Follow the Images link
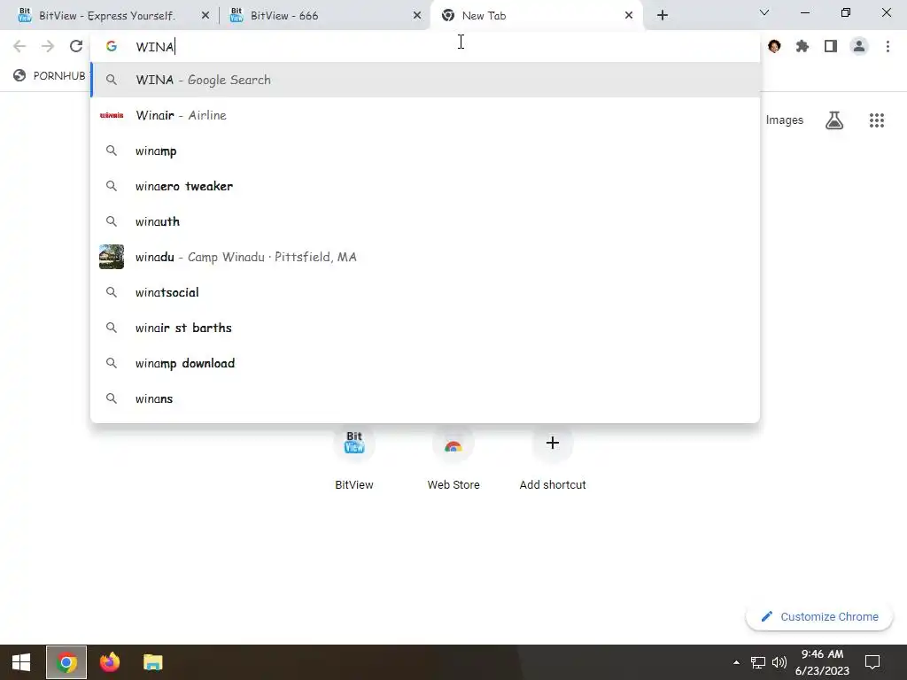 tap(785, 120)
